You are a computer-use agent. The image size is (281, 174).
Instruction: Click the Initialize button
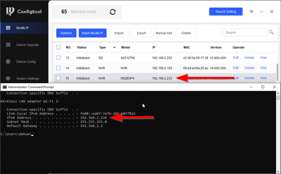[66, 33]
